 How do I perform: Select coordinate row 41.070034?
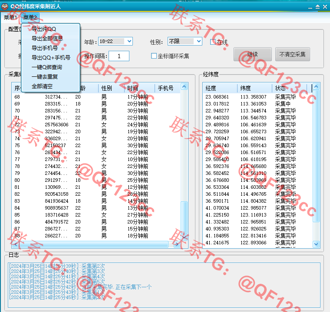click(258, 208)
